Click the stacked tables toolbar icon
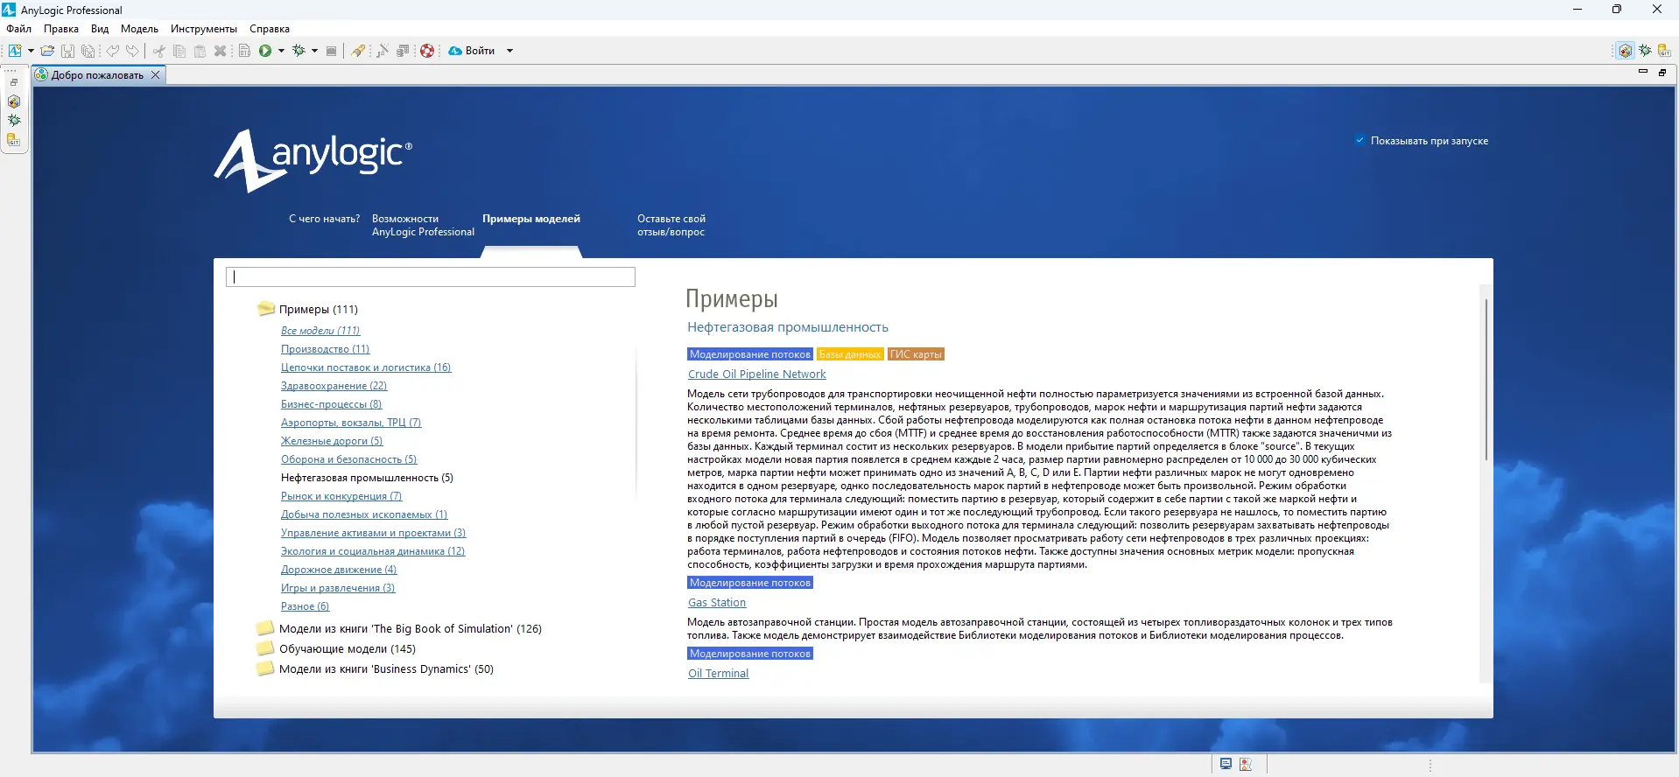This screenshot has height=777, width=1679. click(403, 51)
